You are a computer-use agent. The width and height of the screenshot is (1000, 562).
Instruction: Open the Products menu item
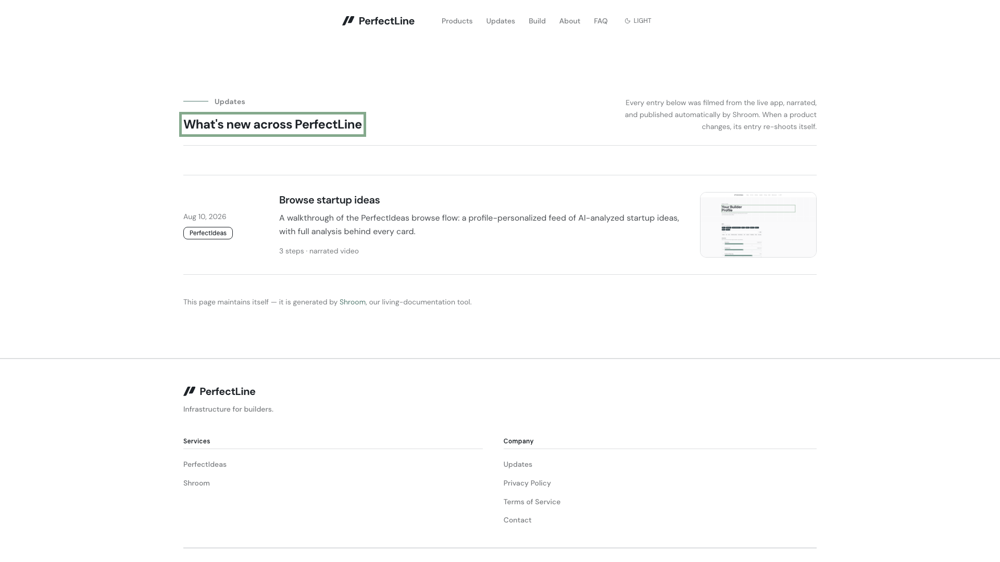pos(457,21)
